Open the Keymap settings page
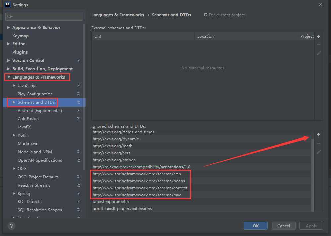Viewport: 331px width, 236px height. tap(20, 36)
